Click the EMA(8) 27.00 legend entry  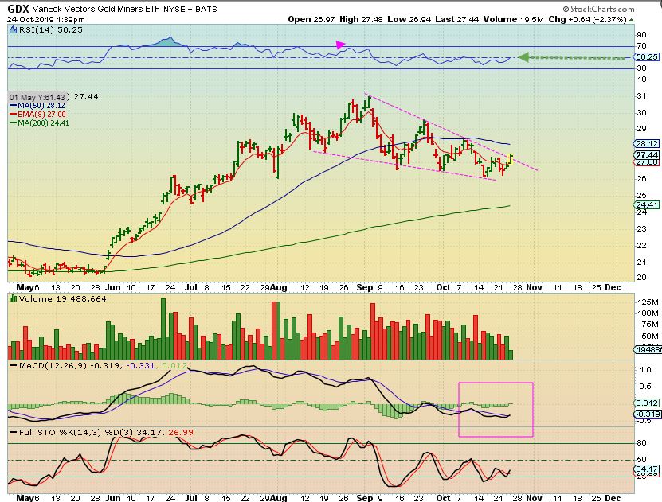point(41,115)
